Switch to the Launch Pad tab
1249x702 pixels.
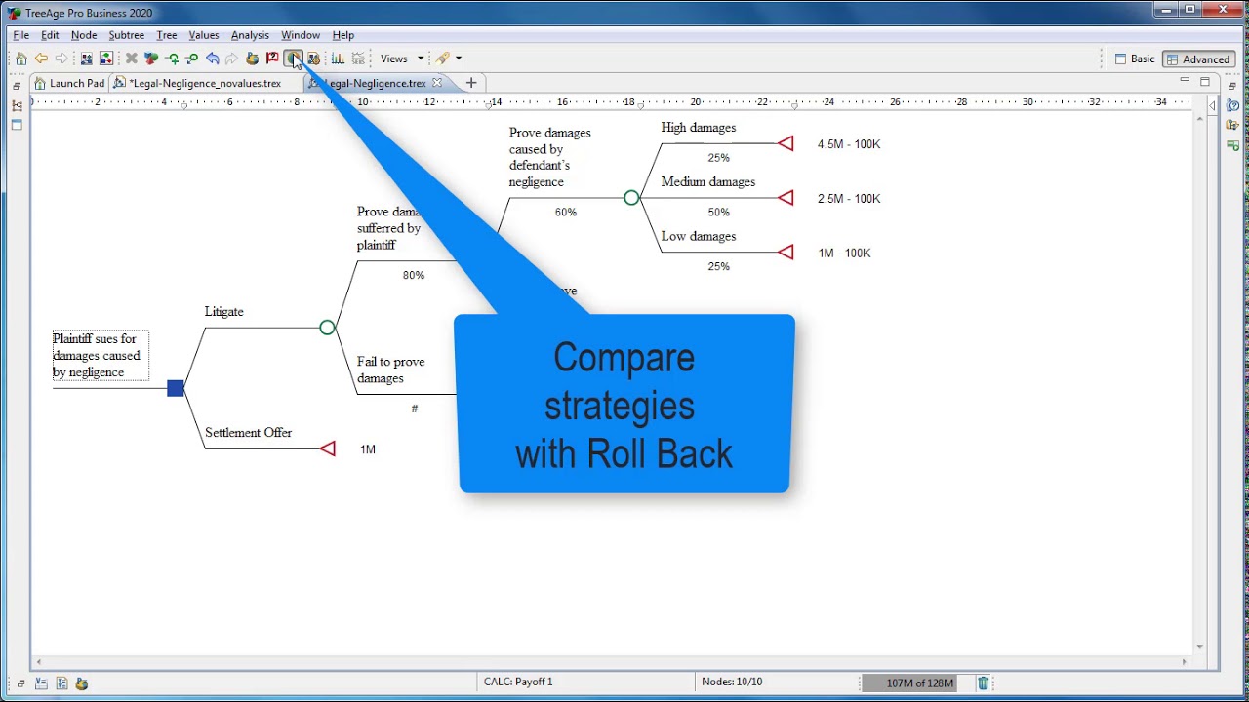click(x=68, y=83)
